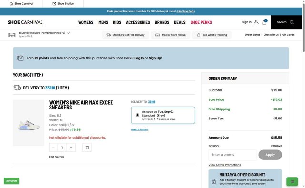Open See What's Trending link
This screenshot has width=305, height=188.
click(215, 35)
